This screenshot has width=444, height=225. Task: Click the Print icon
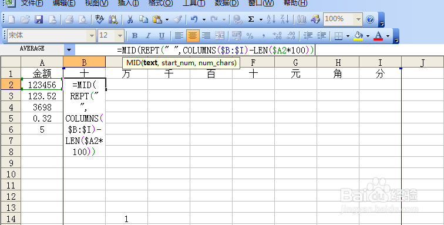tap(69, 19)
